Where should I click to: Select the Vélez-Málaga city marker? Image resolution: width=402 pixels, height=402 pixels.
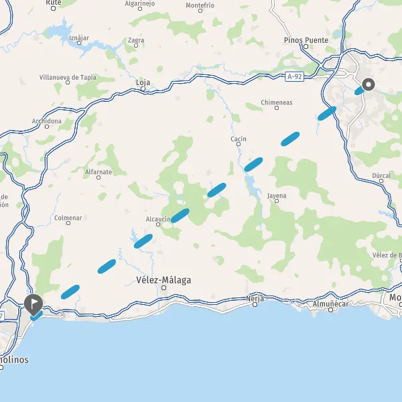(164, 287)
